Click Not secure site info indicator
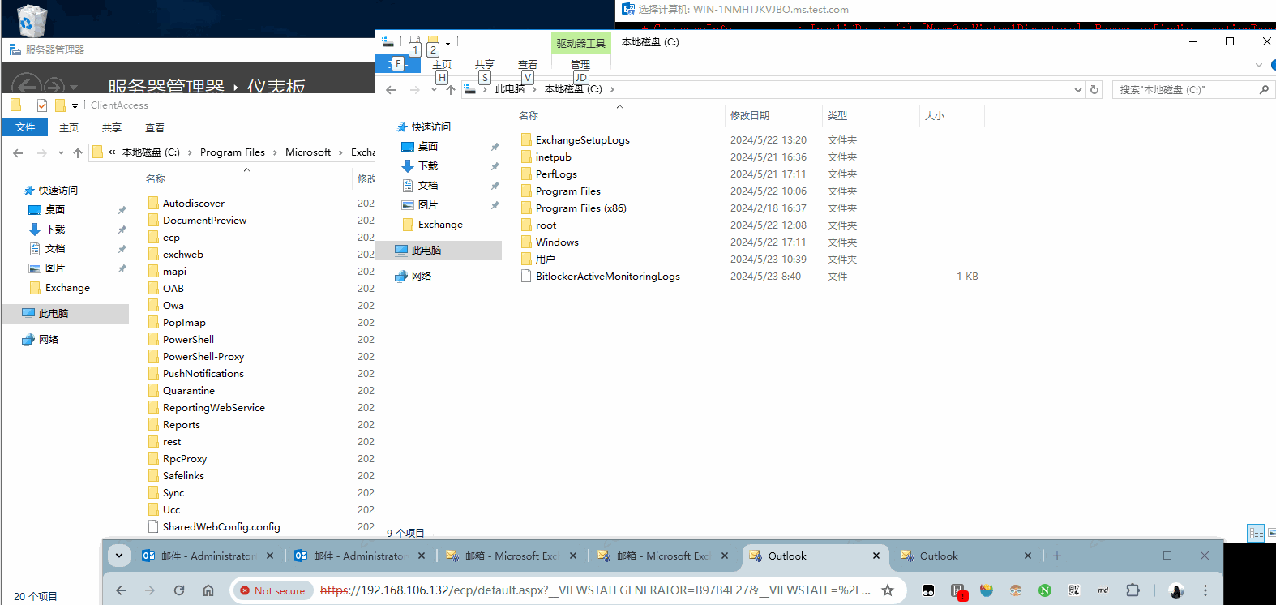Screen dimensions: 1276x605 click(272, 590)
